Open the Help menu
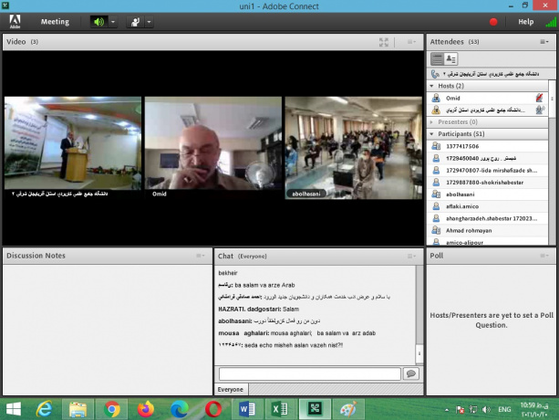The image size is (559, 420). pyautogui.click(x=526, y=21)
